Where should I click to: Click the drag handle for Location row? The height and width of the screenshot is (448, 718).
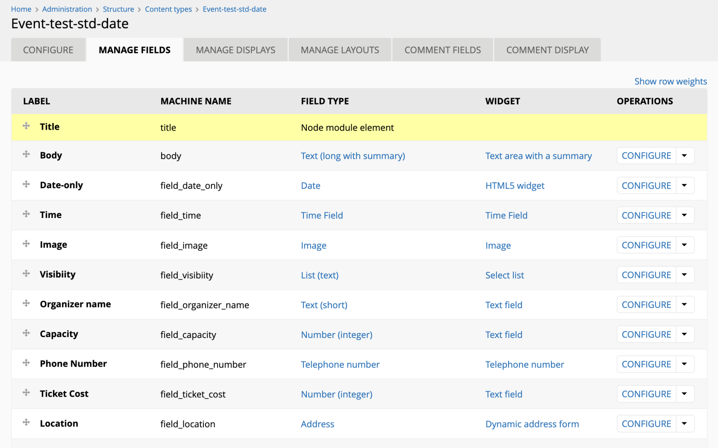26,422
